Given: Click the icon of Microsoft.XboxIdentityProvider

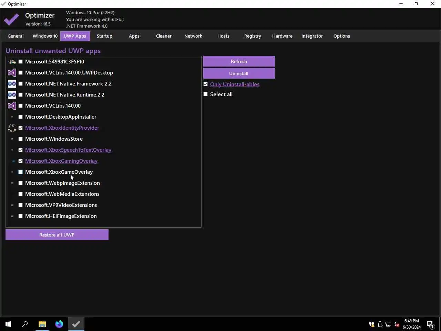Looking at the screenshot, I should (12, 128).
